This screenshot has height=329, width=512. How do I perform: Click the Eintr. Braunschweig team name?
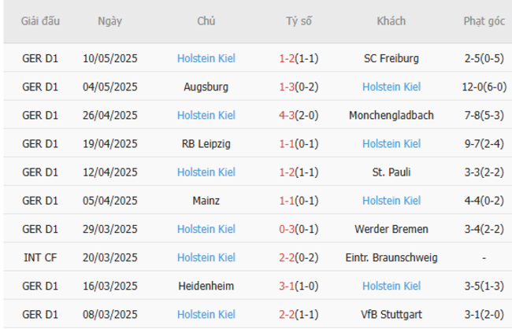coord(391,257)
